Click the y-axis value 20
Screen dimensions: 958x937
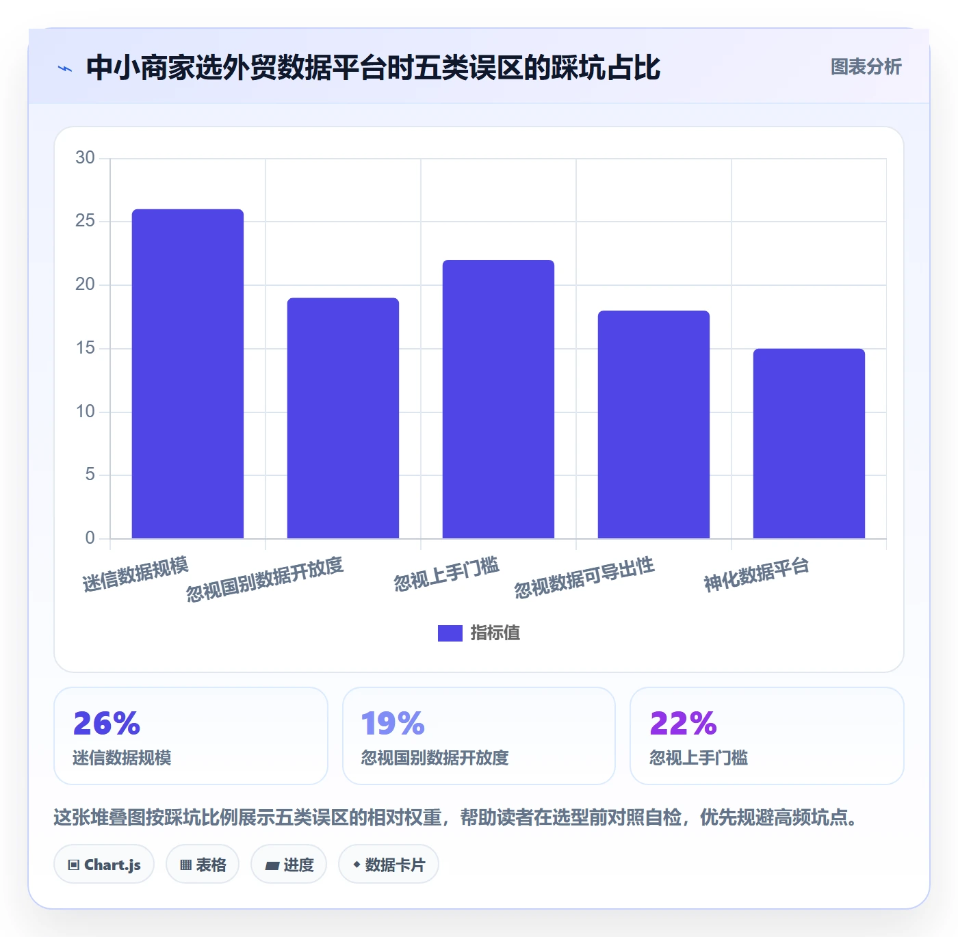point(85,285)
